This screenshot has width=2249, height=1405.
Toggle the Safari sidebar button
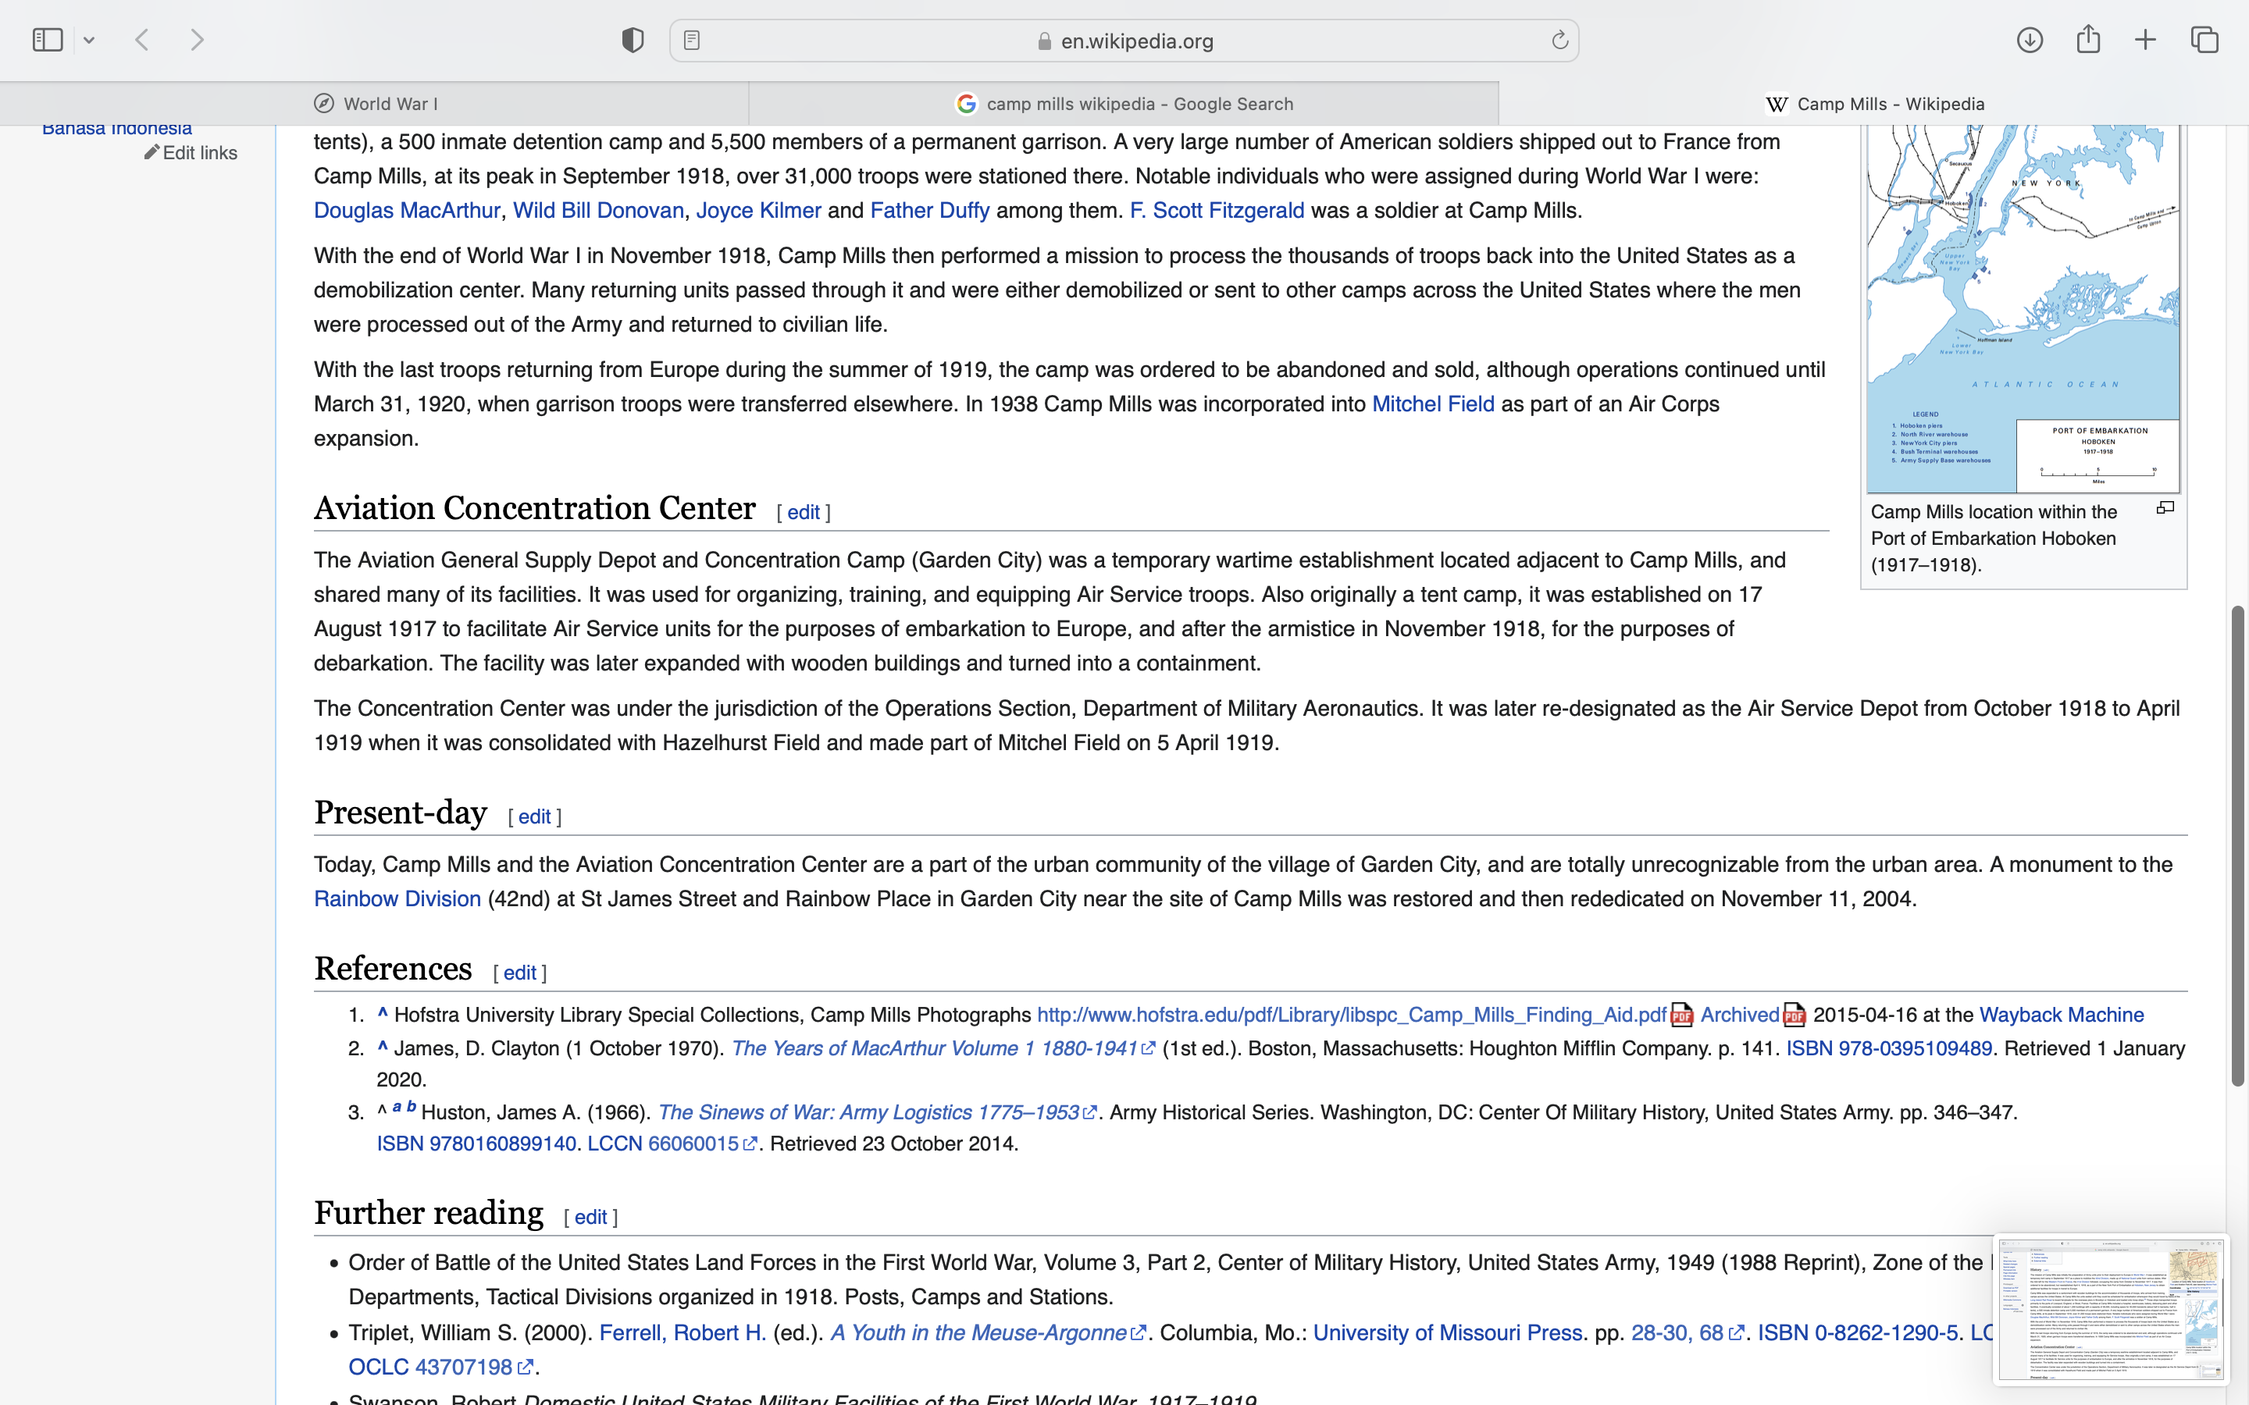48,40
